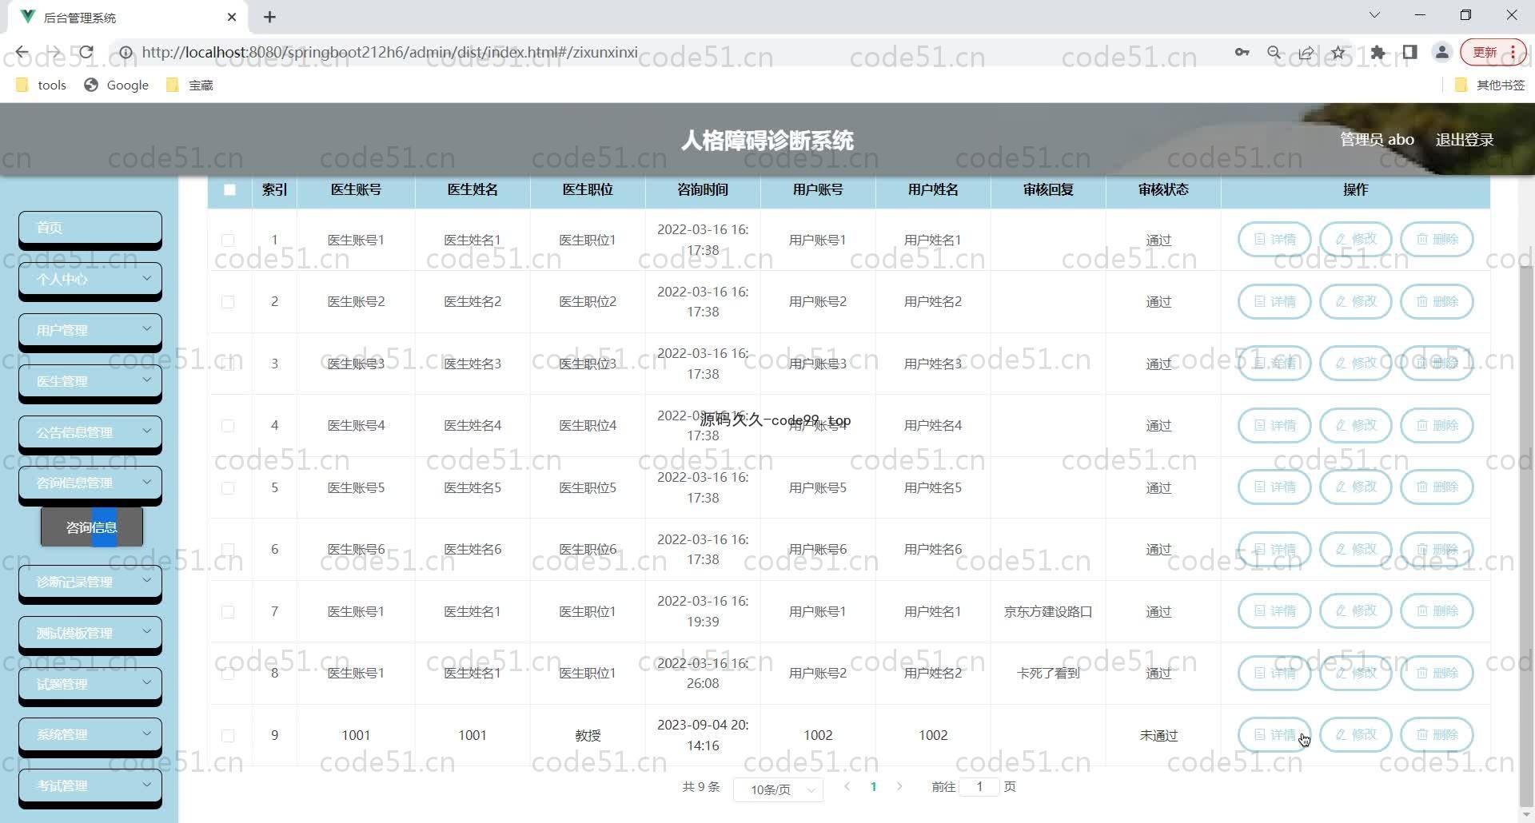Expand 用户管理 sidebar menu
This screenshot has height=823, width=1535.
pos(90,330)
